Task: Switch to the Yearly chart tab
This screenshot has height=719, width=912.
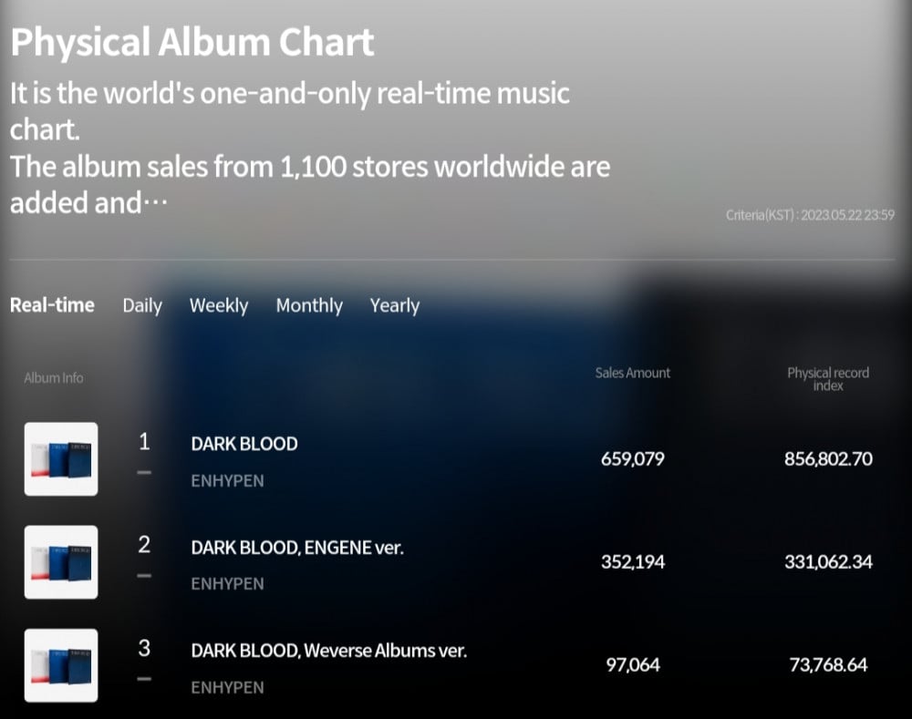Action: point(395,306)
